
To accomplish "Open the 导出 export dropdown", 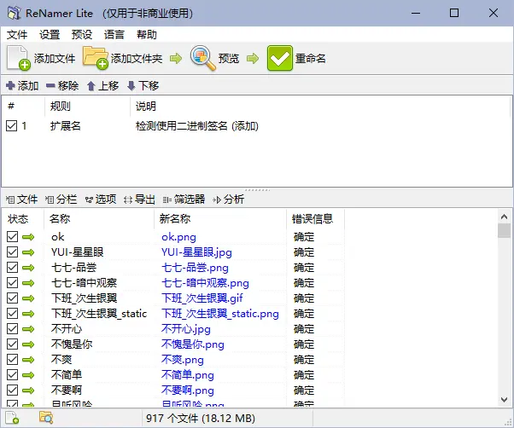I will 139,200.
